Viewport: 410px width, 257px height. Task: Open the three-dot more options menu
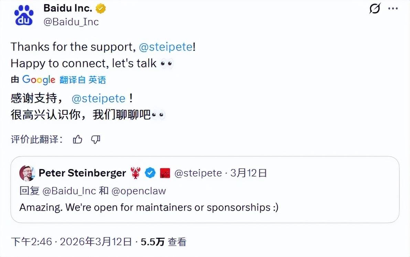[x=393, y=9]
